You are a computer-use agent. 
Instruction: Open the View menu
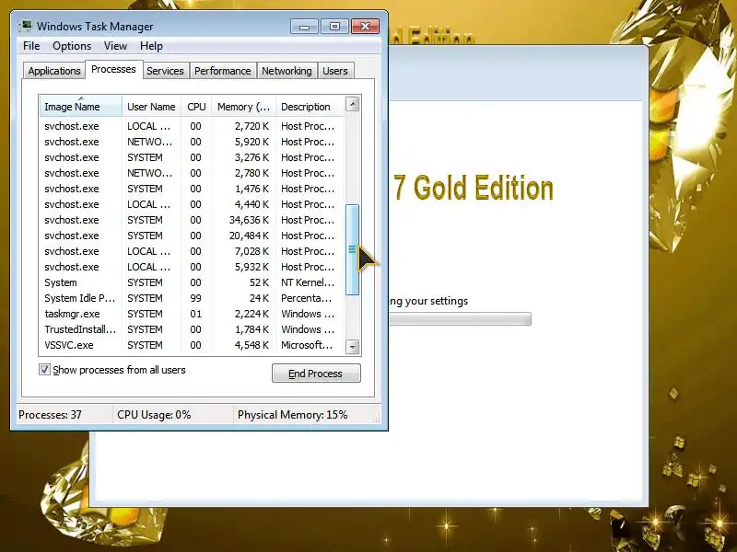click(116, 46)
